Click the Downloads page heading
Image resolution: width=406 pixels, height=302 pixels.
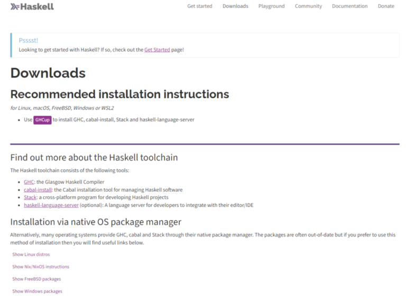point(48,73)
